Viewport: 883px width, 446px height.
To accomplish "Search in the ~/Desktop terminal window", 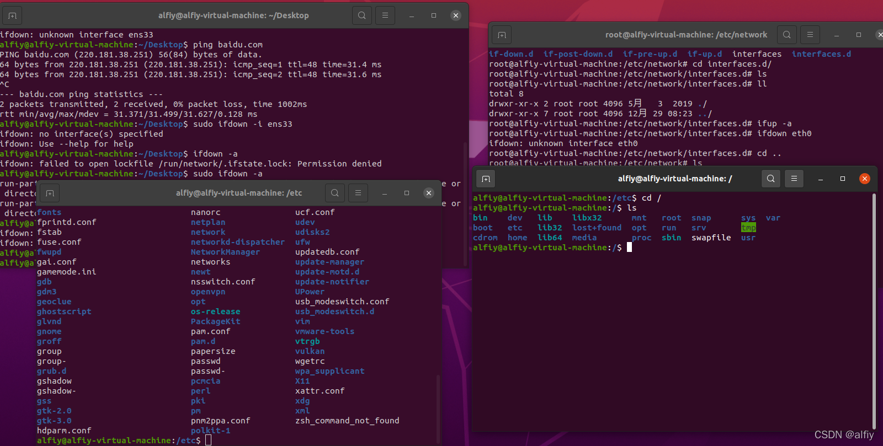I will coord(361,15).
